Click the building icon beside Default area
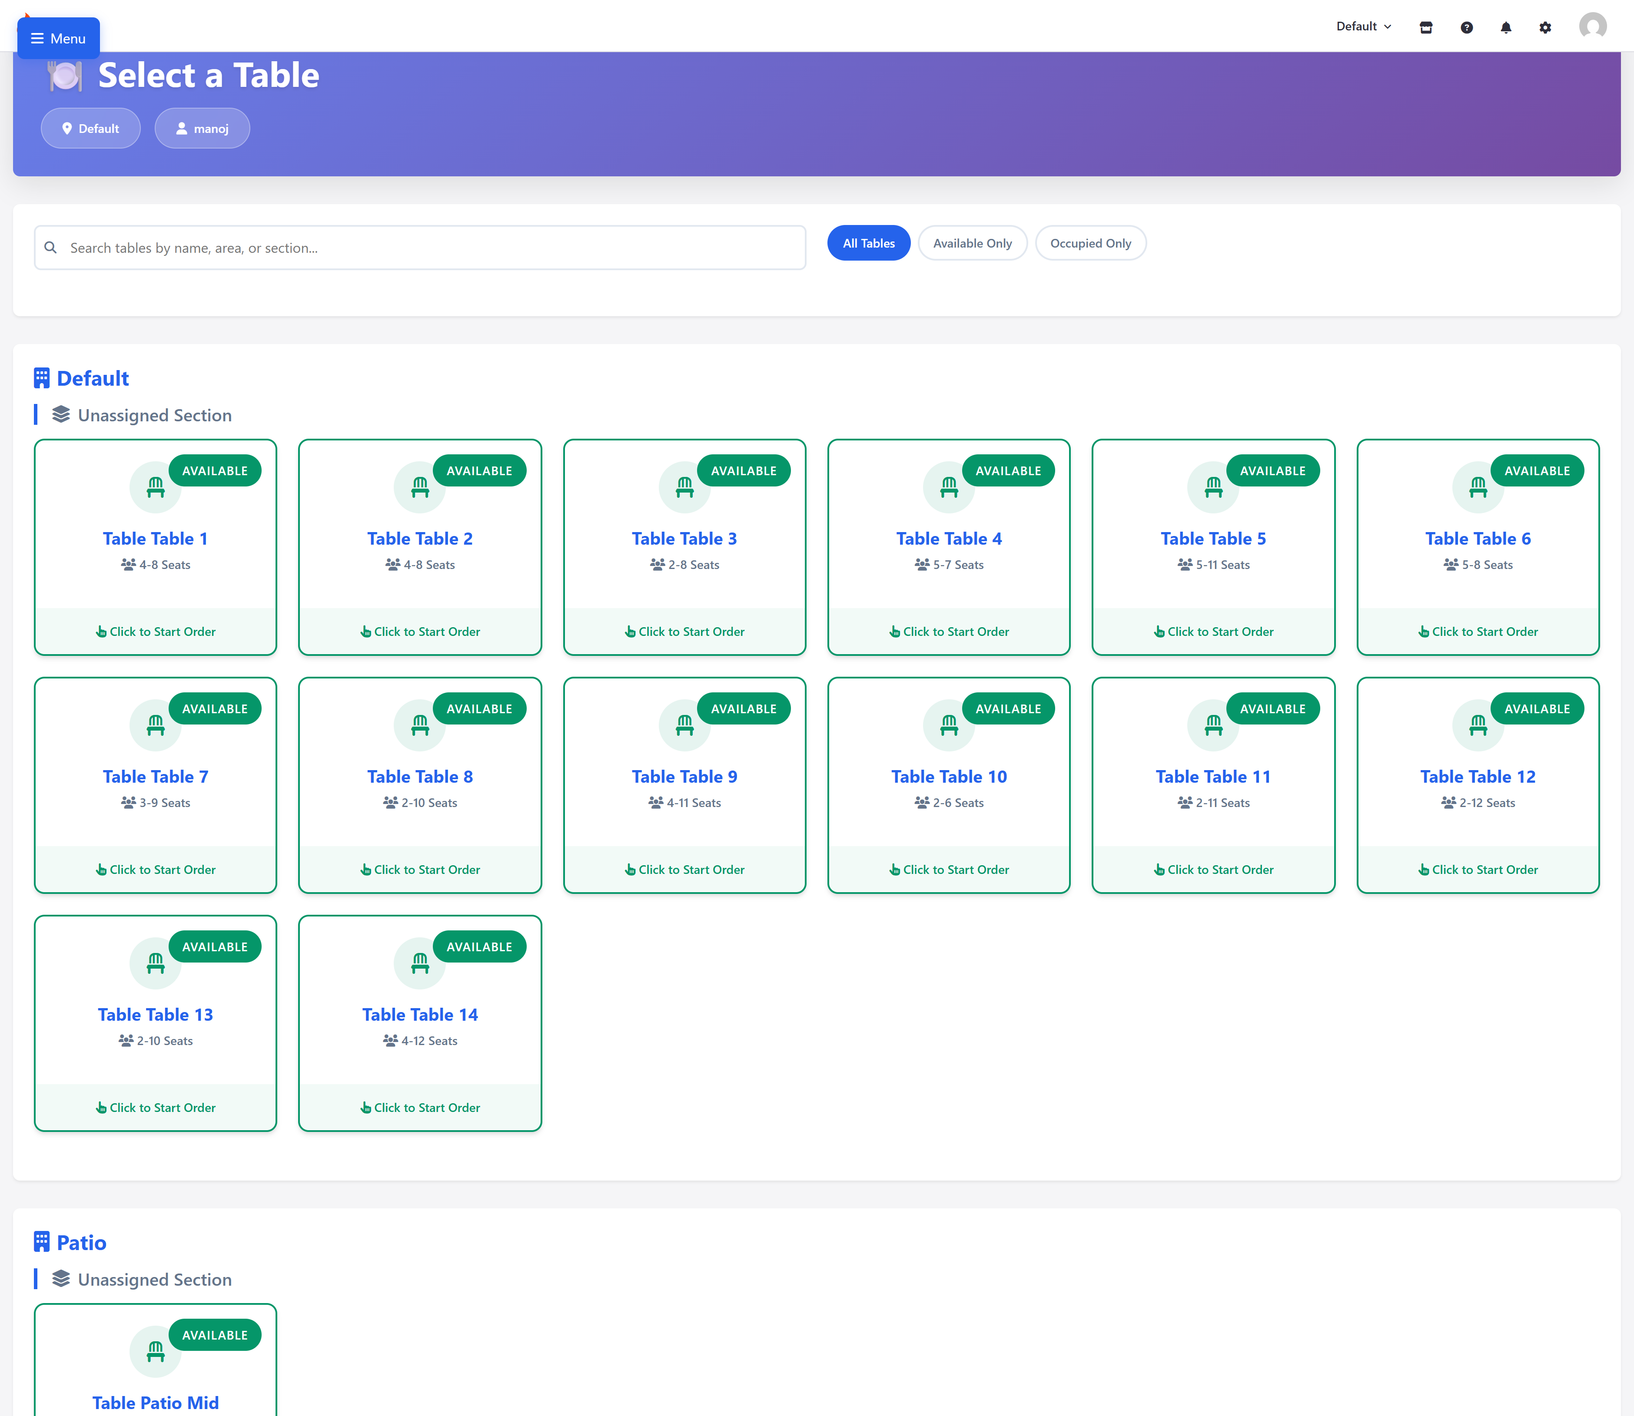Screen dimensions: 1634x1416 coord(42,378)
